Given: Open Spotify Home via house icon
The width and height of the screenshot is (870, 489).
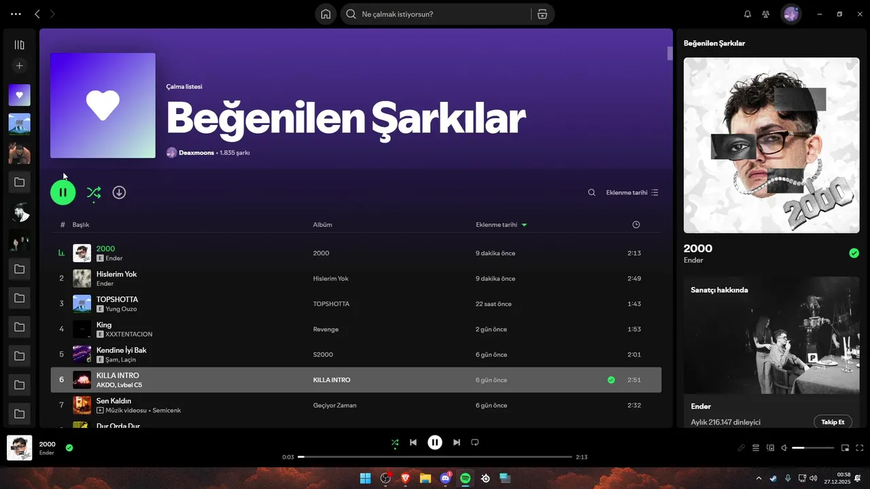Looking at the screenshot, I should click(326, 14).
